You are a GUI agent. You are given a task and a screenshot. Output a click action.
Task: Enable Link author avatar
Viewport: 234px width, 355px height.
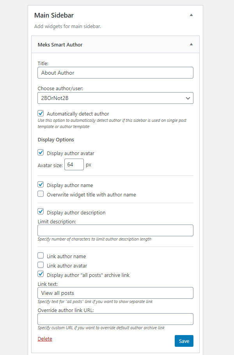41,265
